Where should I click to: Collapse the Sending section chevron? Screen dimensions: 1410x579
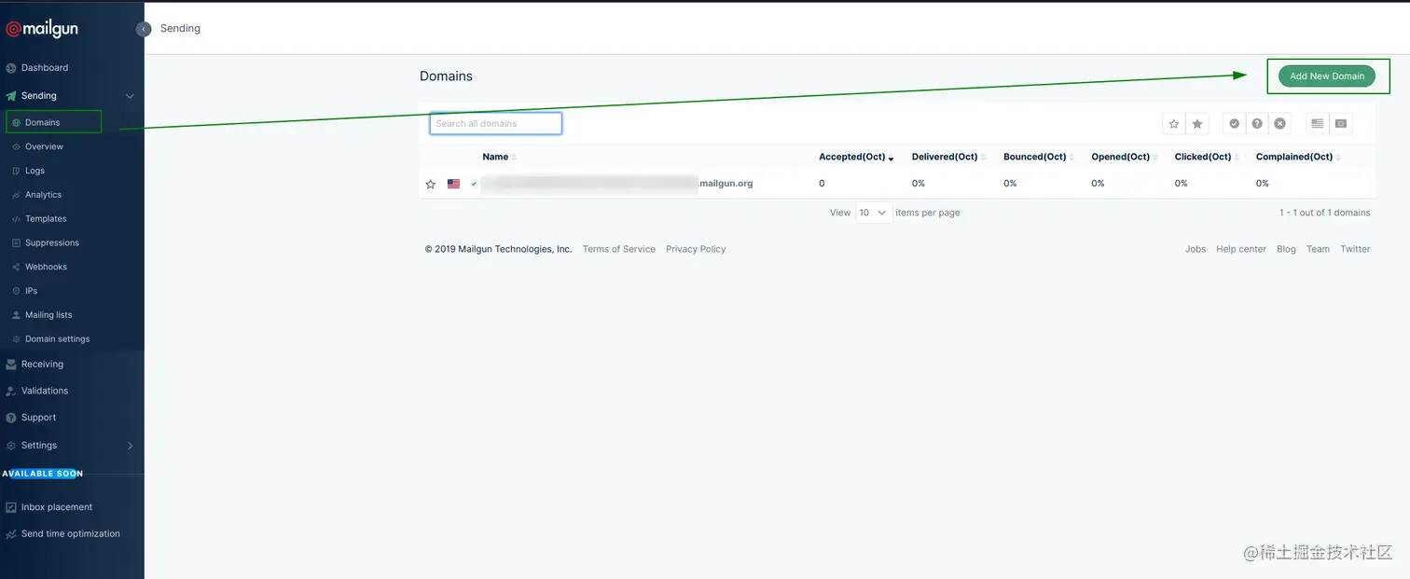pos(130,96)
